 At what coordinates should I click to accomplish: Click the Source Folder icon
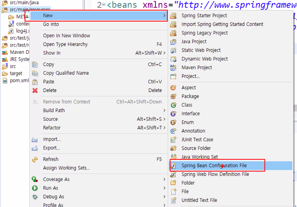(x=173, y=148)
